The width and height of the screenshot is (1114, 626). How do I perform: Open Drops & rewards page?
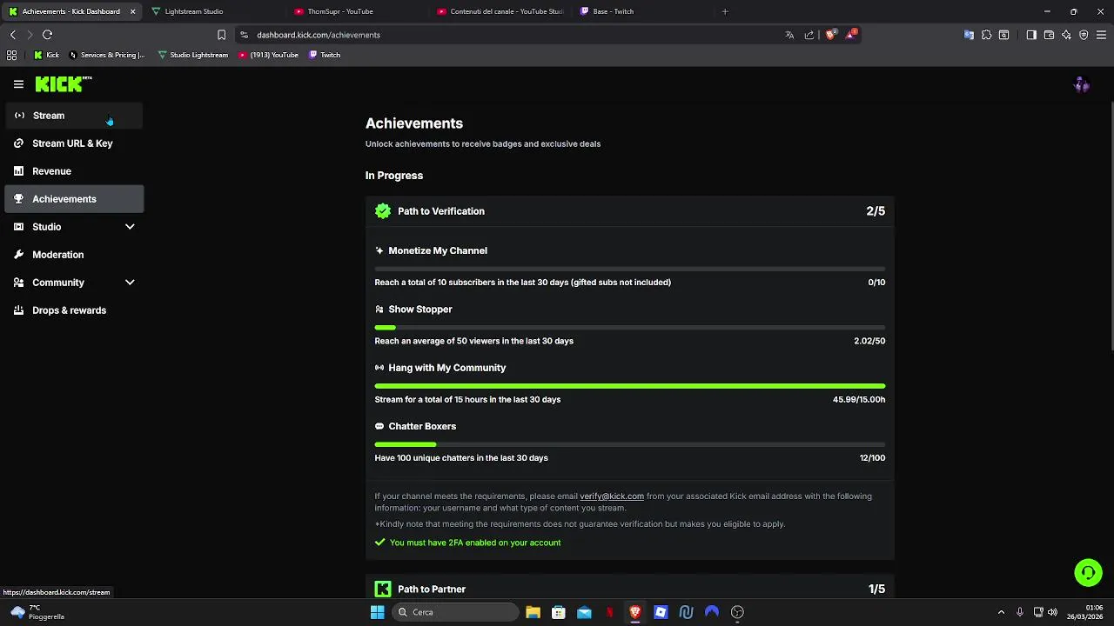(74, 310)
